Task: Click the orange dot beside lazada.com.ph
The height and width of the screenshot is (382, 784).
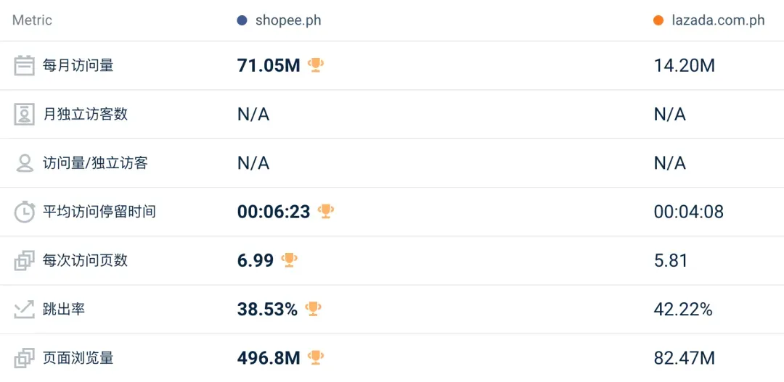Action: click(658, 20)
